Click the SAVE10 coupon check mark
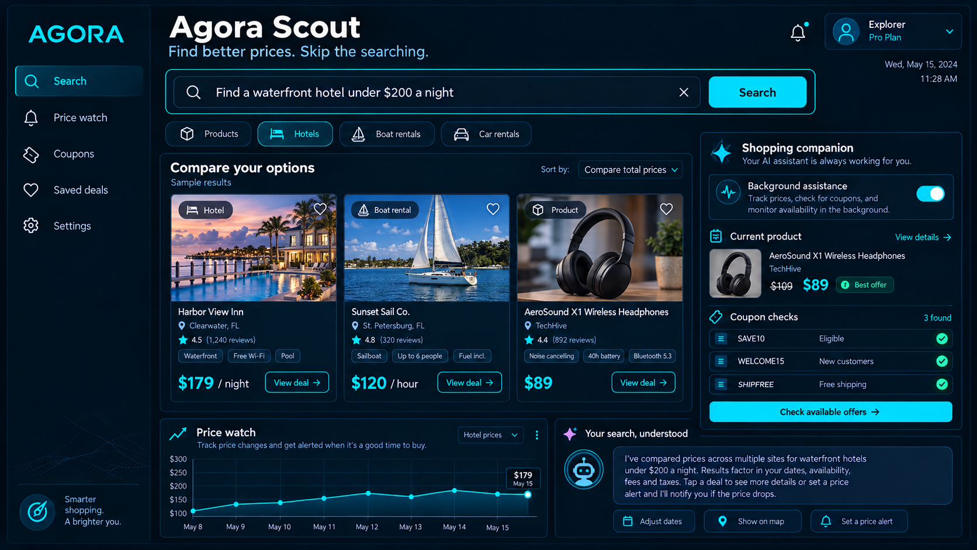 942,338
